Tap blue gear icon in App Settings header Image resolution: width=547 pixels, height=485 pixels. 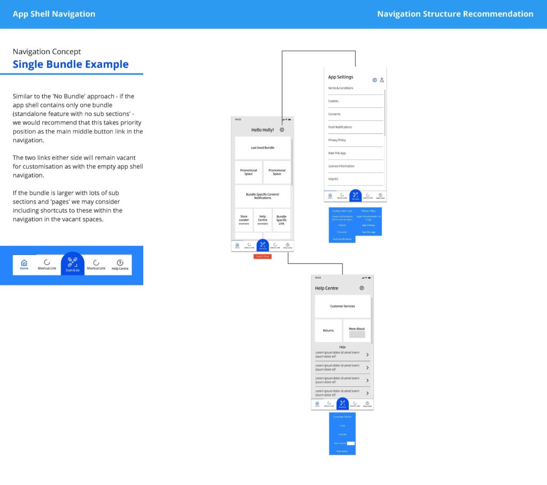374,80
